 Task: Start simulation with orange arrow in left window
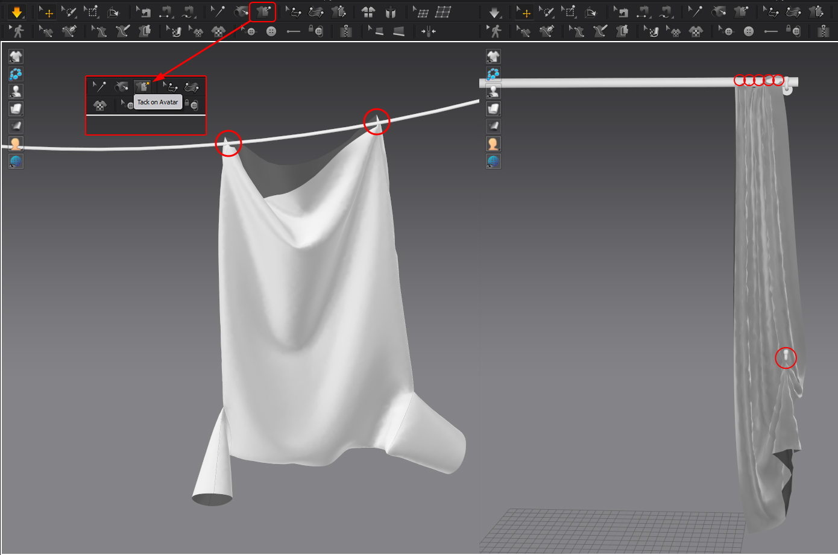pos(16,11)
